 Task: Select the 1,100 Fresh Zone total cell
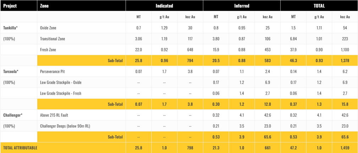coord(345,50)
